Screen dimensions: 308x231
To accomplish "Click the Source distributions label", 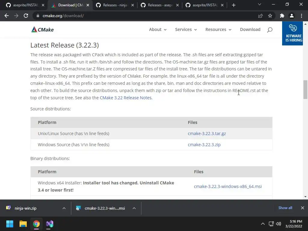I will click(x=51, y=109).
